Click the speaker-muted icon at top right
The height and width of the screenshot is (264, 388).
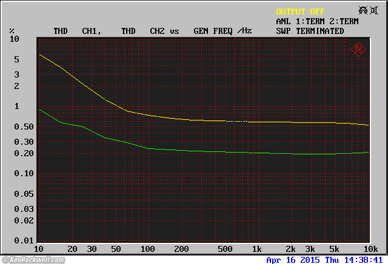tap(374, 10)
